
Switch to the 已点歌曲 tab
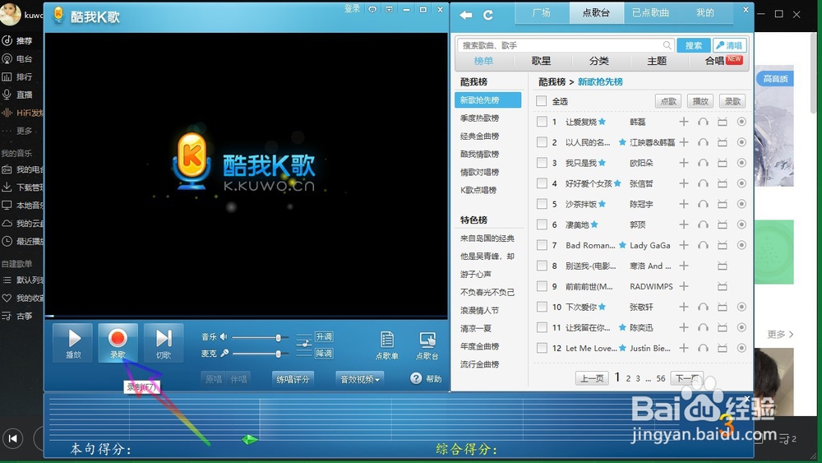[x=650, y=13]
